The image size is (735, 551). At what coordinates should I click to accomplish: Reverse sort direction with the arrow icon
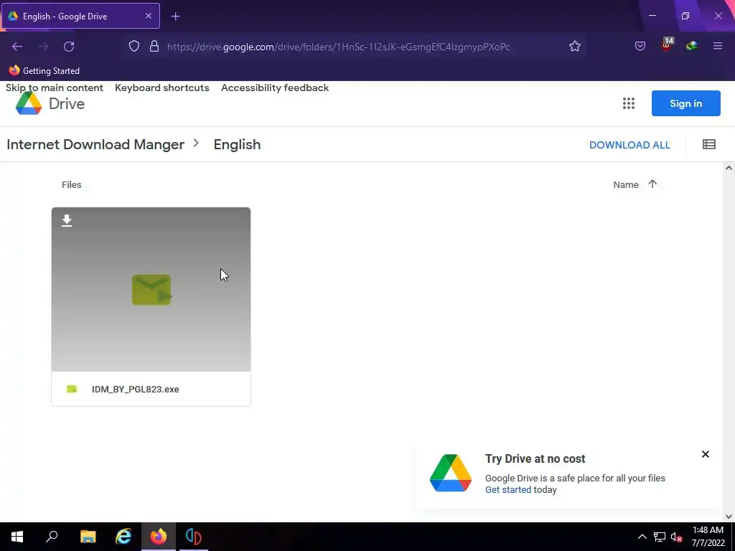pyautogui.click(x=652, y=184)
